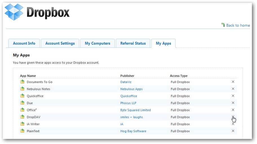This screenshot has height=144, width=257.
Task: Click the app icon beside DropDAV
Action: (22, 117)
